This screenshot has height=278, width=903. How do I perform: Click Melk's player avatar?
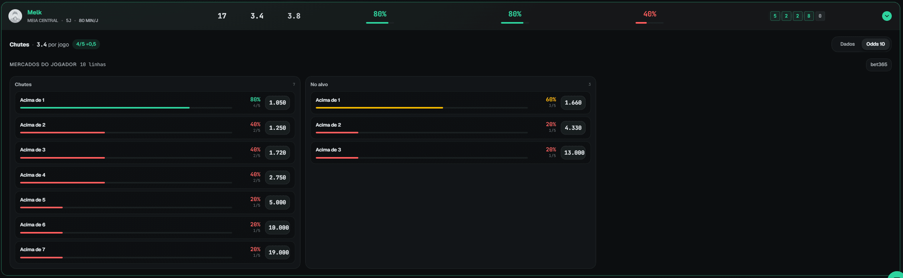coord(15,16)
